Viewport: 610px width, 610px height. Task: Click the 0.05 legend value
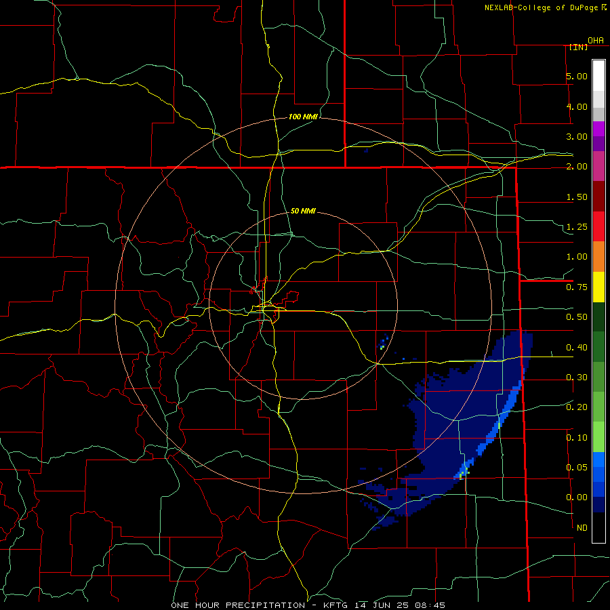click(577, 467)
